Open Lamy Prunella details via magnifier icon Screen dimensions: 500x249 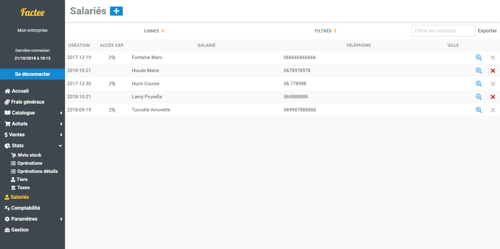click(x=479, y=97)
